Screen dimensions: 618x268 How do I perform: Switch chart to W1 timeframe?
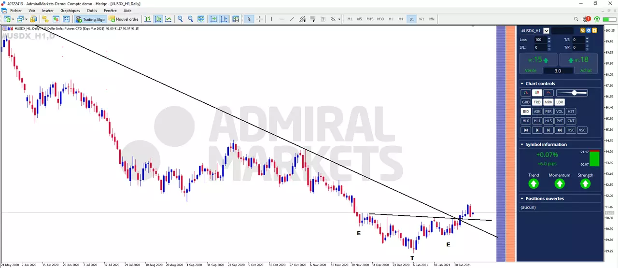(421, 19)
